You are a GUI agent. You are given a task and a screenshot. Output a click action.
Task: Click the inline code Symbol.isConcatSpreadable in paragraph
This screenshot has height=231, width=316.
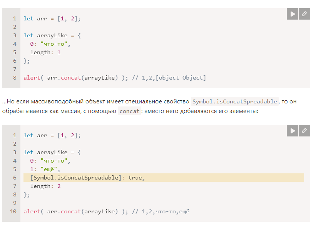pos(234,101)
